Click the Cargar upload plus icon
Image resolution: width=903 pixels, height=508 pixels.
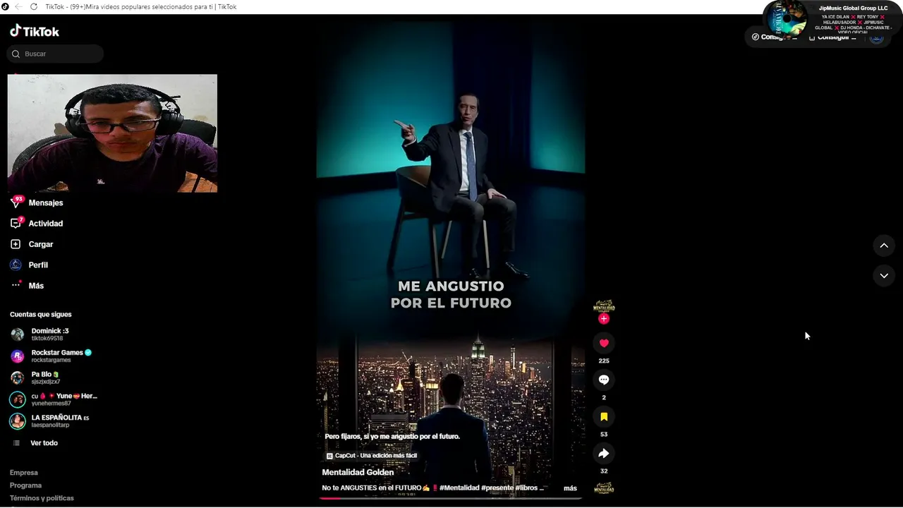click(16, 244)
